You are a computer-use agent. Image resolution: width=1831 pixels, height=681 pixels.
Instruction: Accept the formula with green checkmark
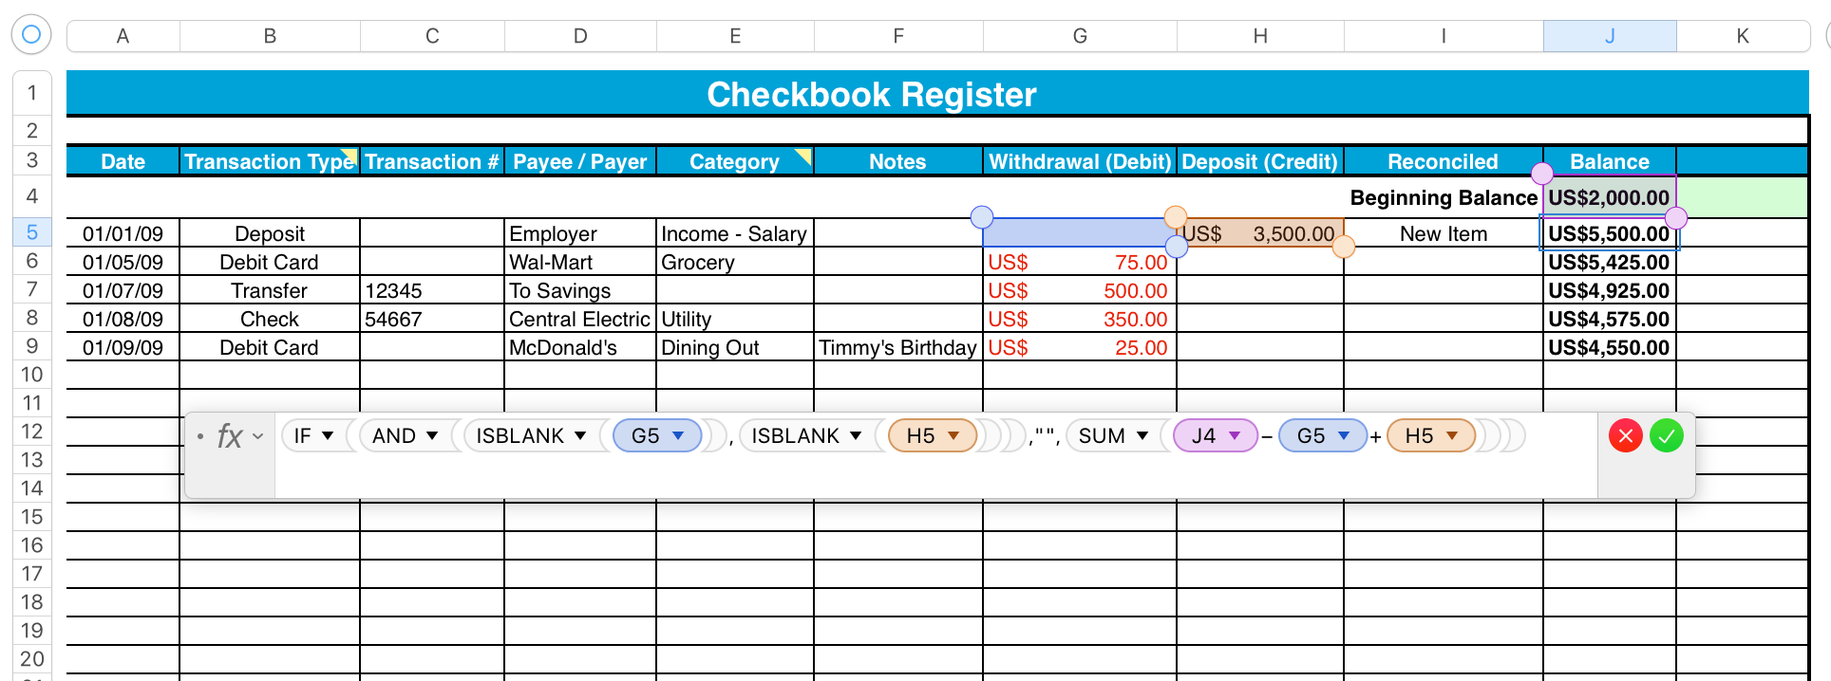1667,435
